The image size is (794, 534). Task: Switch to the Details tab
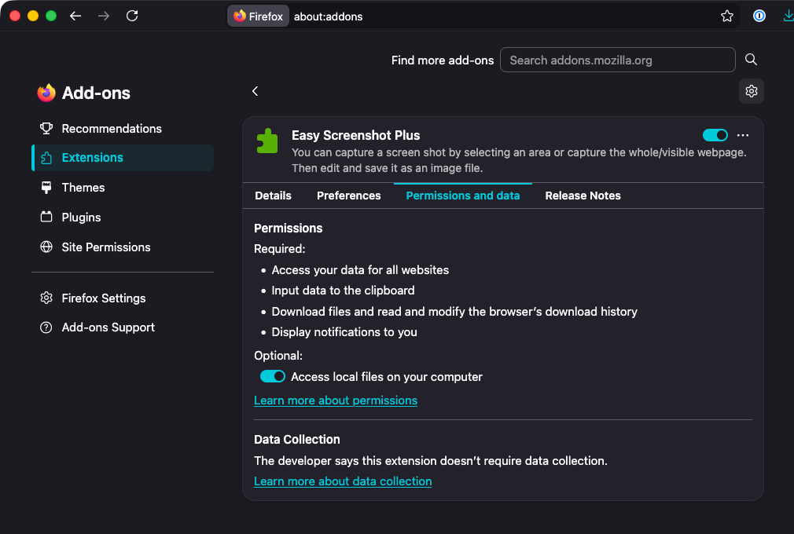click(x=273, y=196)
